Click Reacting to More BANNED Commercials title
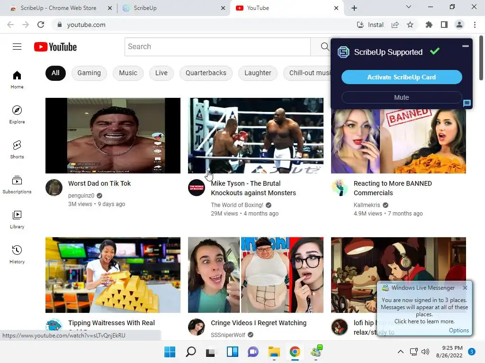 click(393, 188)
